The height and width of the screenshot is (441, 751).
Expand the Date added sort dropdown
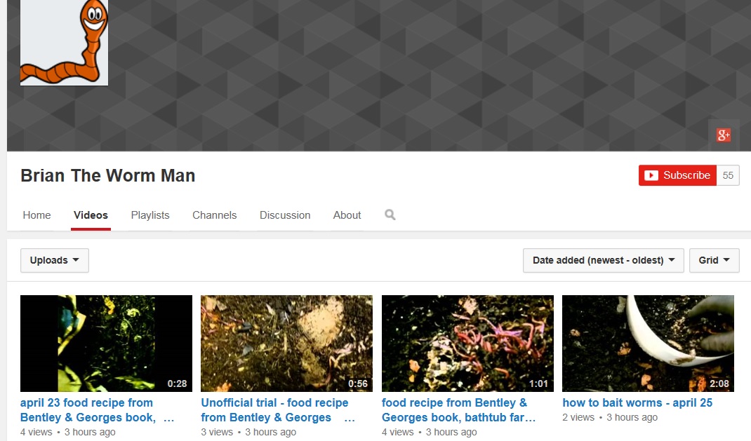[x=603, y=260]
